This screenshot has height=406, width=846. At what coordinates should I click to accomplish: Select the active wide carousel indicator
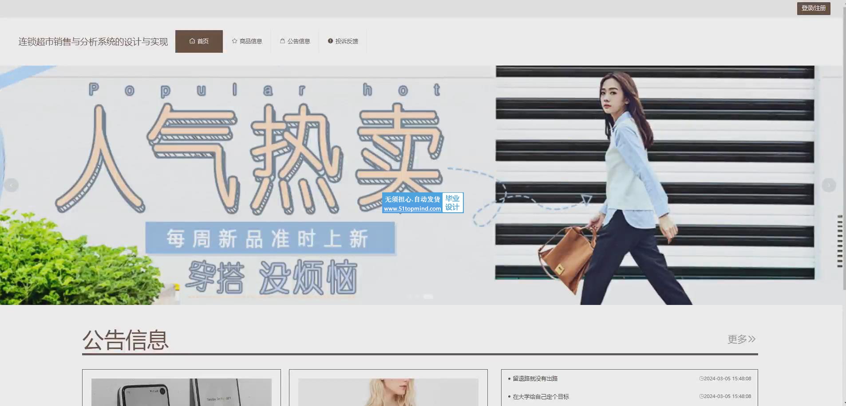428,297
